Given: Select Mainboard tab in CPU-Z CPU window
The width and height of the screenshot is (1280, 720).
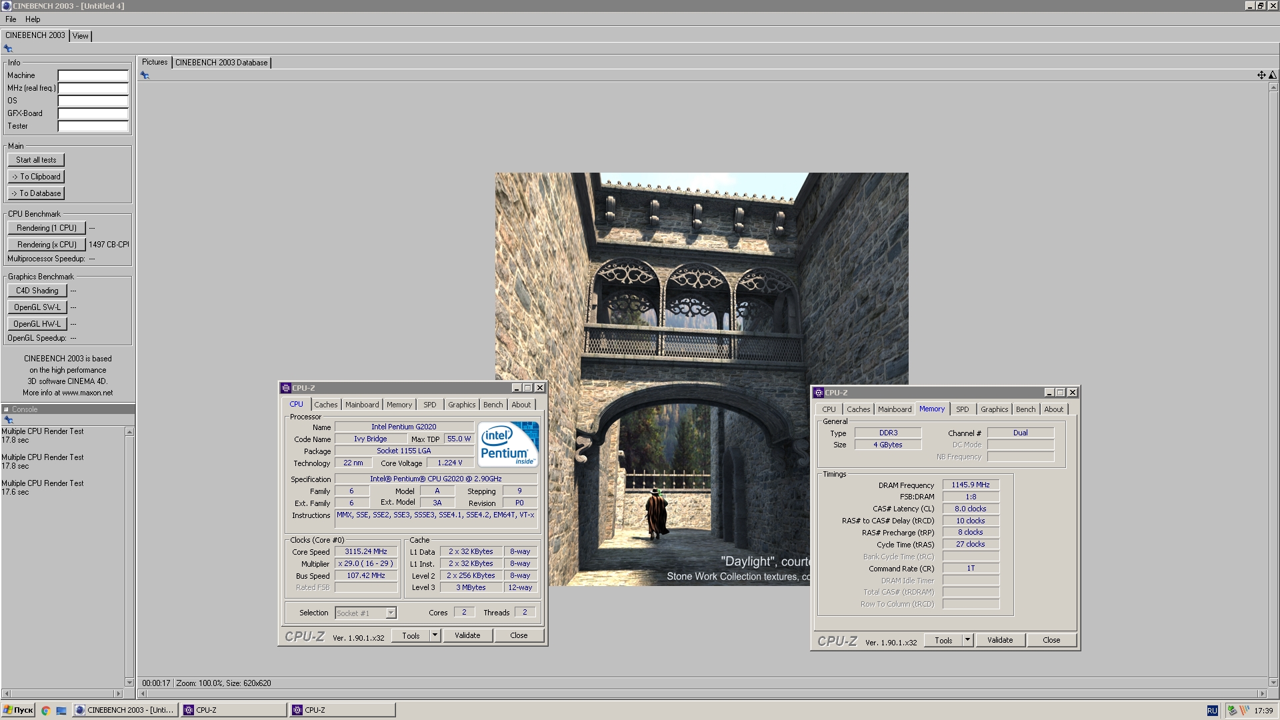Looking at the screenshot, I should (362, 405).
